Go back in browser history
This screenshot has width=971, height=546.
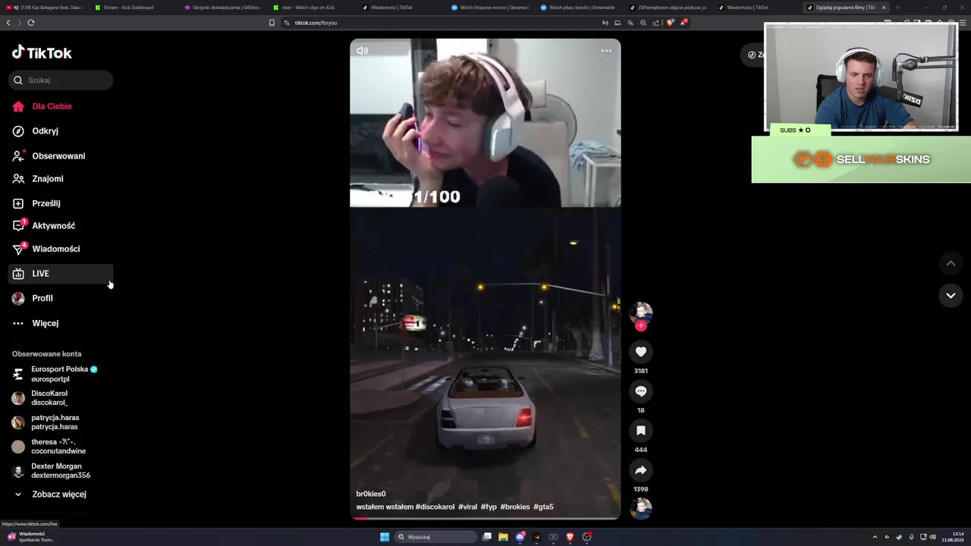tap(8, 23)
